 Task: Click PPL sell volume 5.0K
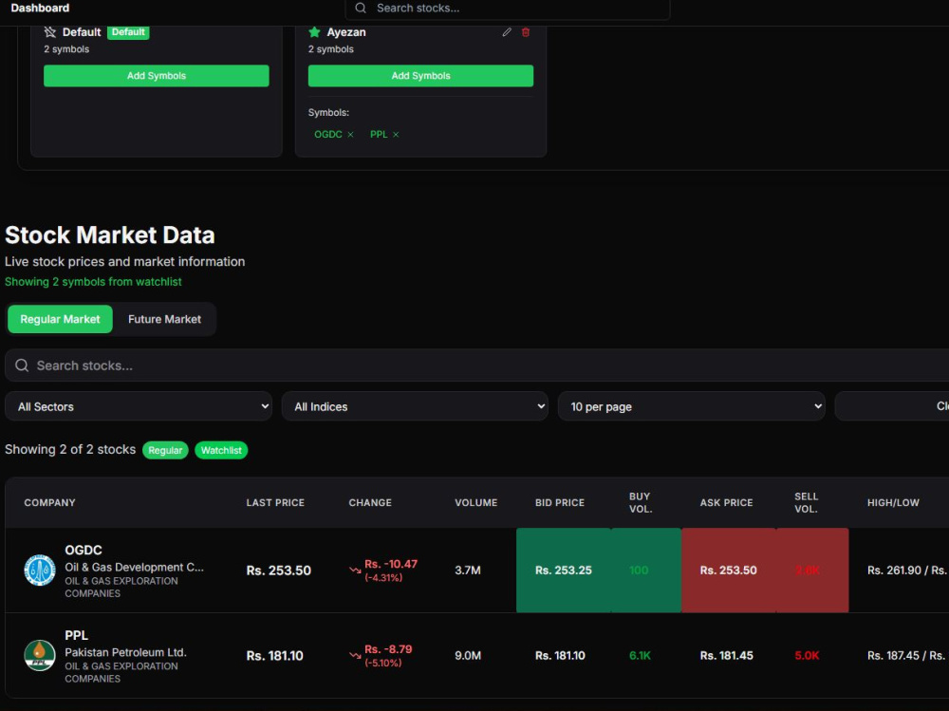point(807,655)
